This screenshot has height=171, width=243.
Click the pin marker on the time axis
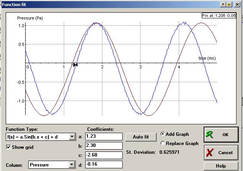[x=76, y=65]
